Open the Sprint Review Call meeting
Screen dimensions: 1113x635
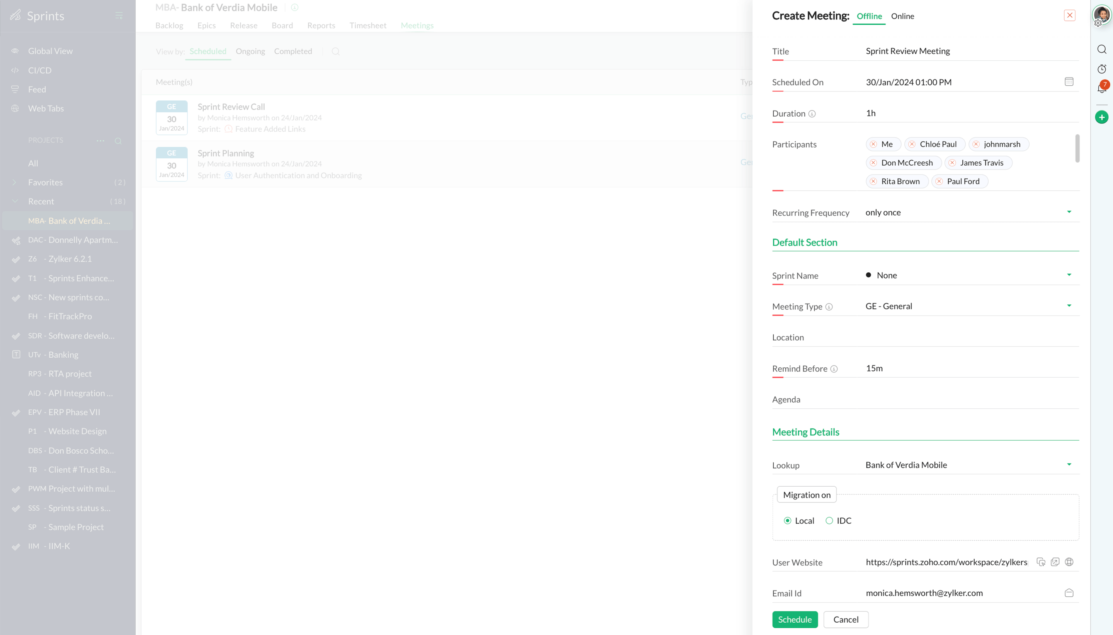pyautogui.click(x=231, y=107)
